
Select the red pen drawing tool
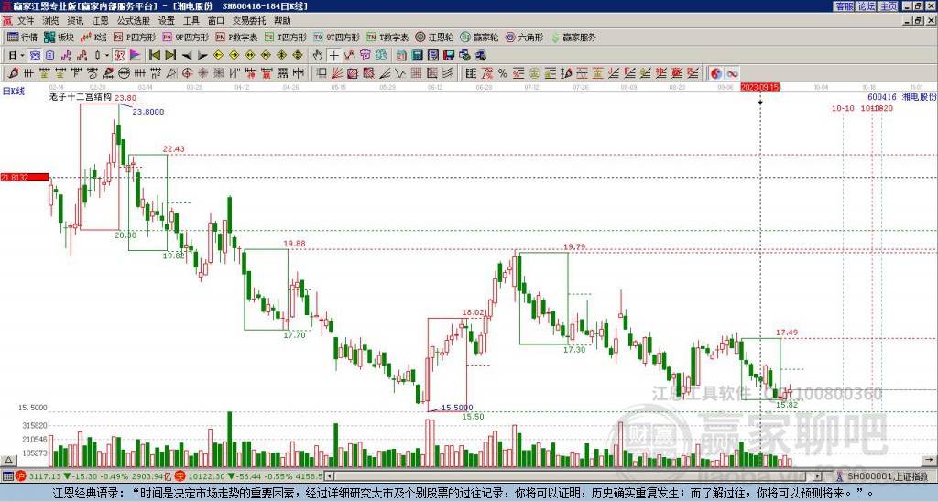(13, 73)
